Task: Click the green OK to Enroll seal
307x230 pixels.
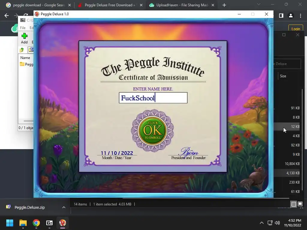Action: [x=153, y=131]
